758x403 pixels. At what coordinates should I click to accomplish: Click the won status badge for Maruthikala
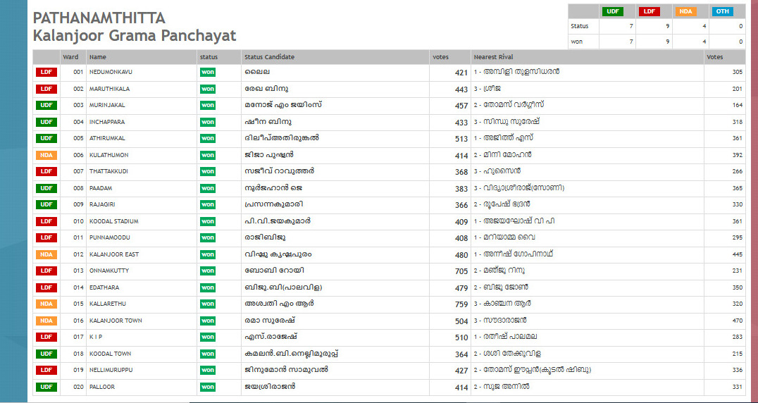[x=207, y=89]
